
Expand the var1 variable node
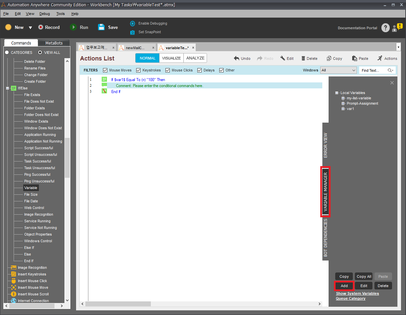(x=343, y=109)
